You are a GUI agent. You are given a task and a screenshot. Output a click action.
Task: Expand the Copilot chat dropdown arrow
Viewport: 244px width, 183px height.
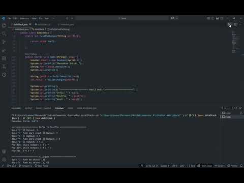(177, 18)
